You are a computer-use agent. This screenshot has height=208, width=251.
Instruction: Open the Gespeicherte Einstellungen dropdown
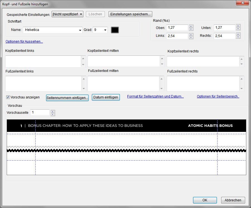[67, 14]
